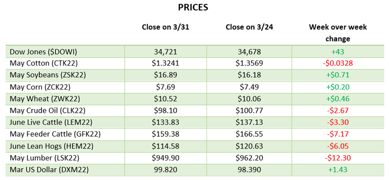389x180 pixels.
Task: Click the $949.90 lumber close value
Action: click(x=166, y=158)
